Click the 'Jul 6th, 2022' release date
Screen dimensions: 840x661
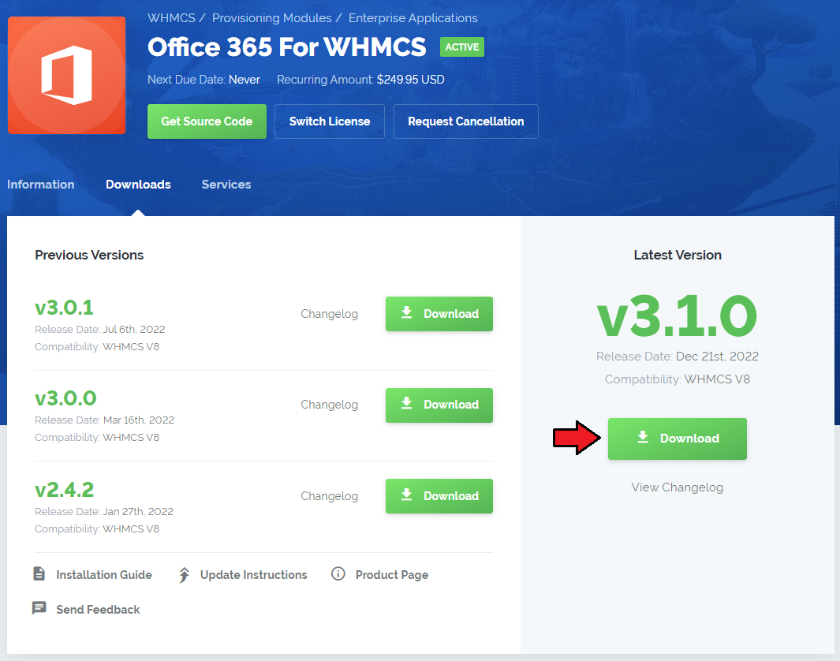pyautogui.click(x=134, y=330)
